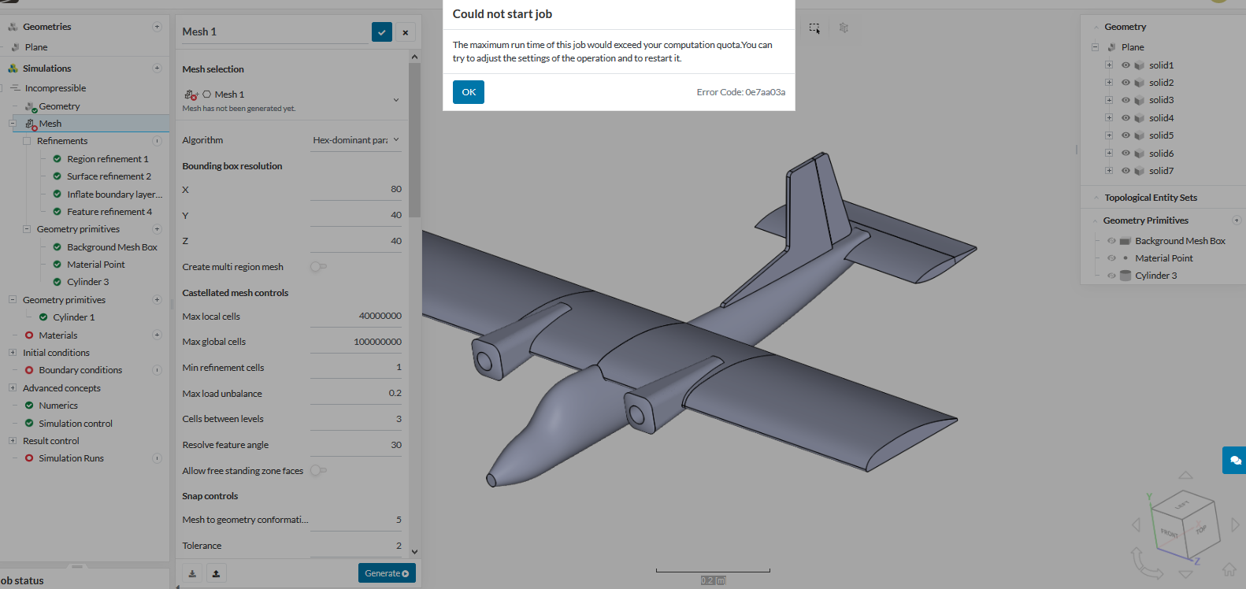Viewport: 1246px width, 589px height.
Task: Open the chat support widget
Action: point(1234,460)
